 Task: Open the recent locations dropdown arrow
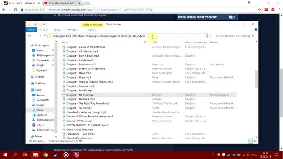coord(40,36)
